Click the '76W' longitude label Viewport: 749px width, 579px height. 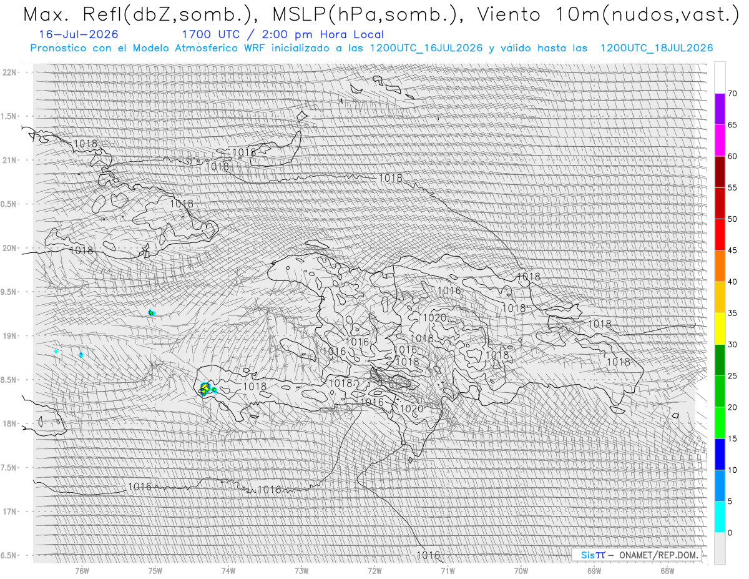pyautogui.click(x=82, y=571)
